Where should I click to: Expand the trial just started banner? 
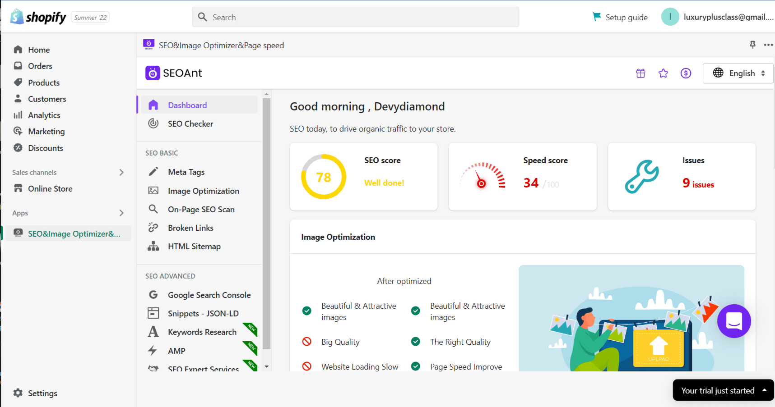coord(723,390)
